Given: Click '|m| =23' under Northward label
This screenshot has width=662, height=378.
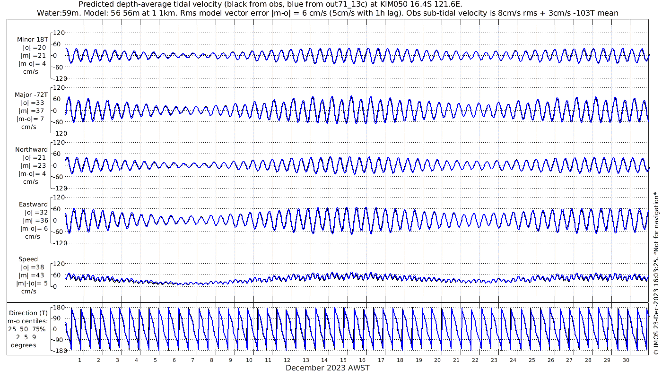Looking at the screenshot, I should [33, 165].
